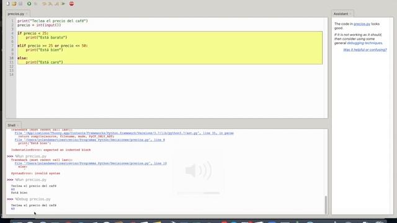
Task: Open the ast.py line 35 traceback link
Action: 124,133
